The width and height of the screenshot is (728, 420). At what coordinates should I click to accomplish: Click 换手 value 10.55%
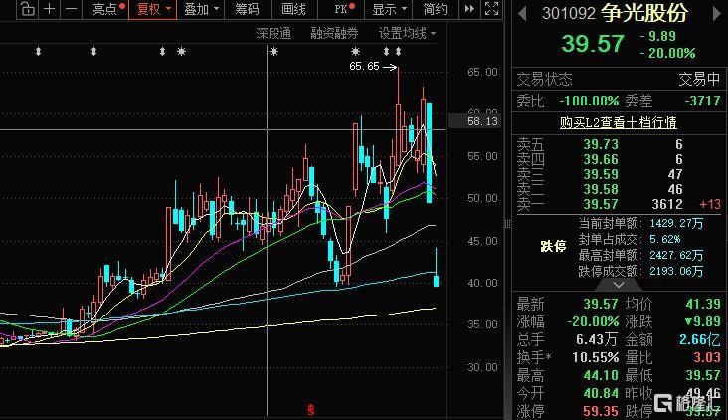(595, 357)
